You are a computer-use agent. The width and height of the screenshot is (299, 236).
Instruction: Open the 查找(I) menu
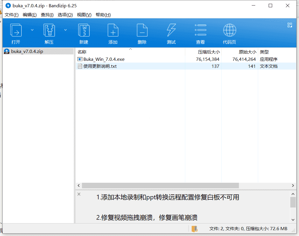pyautogui.click(x=47, y=15)
